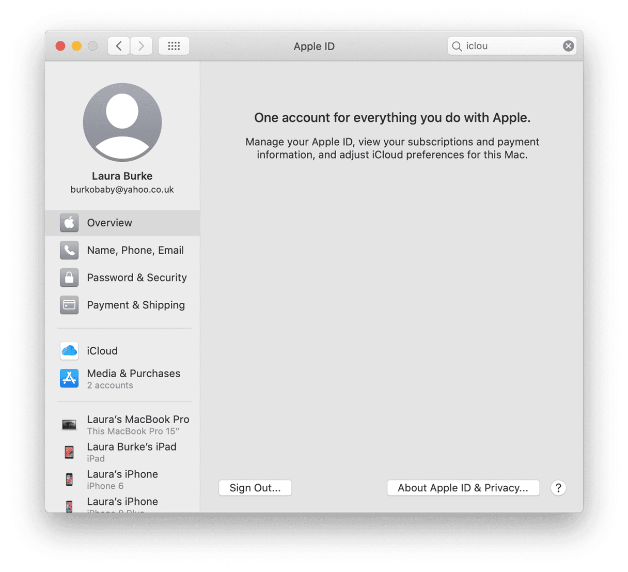The width and height of the screenshot is (628, 572).
Task: Click the App Store icon beside Media & Purchases
Action: pos(69,378)
